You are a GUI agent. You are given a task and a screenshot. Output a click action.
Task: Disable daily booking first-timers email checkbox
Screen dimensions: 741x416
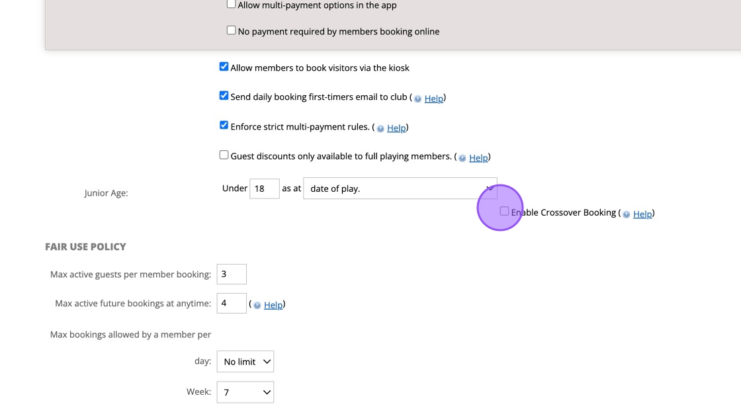coord(224,96)
